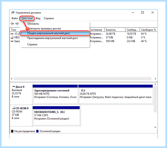The image size is (167, 148).
Task: Click the forward arrow toolbar icon
Action: click(x=17, y=24)
